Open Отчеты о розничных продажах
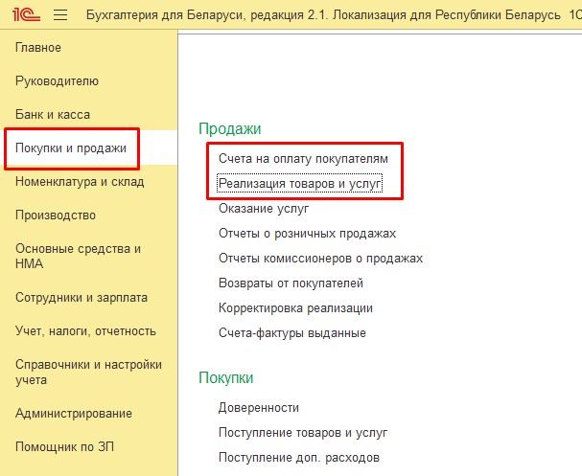 point(307,233)
